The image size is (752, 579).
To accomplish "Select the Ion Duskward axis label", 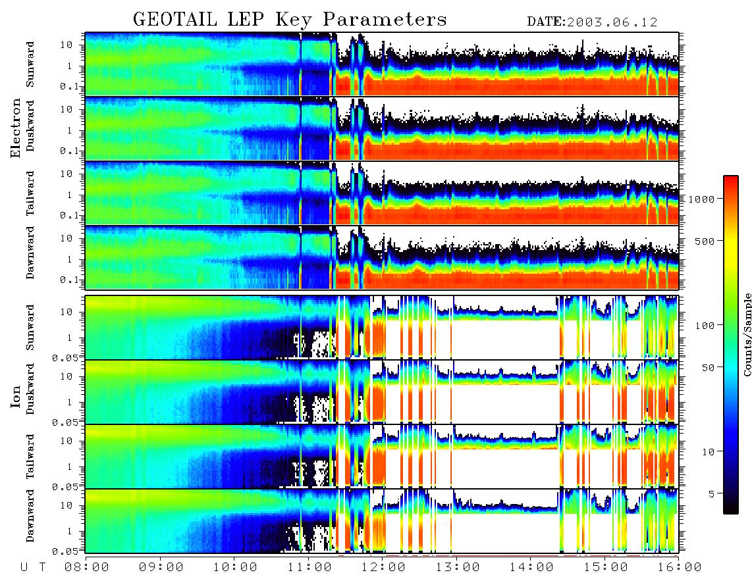I will coord(30,389).
